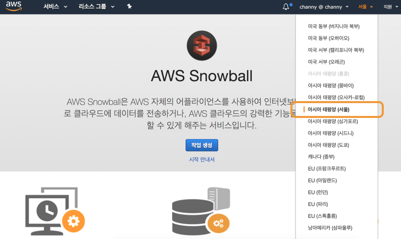Select region 아시아 태평양 (시드니)

[x=331, y=133]
